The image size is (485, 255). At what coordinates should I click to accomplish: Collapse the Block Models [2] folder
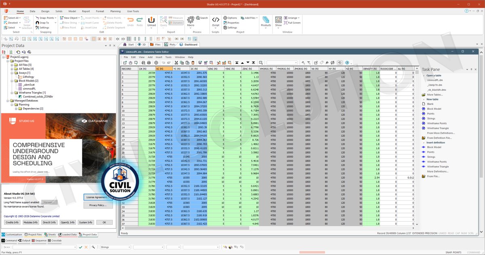[x=12, y=81]
